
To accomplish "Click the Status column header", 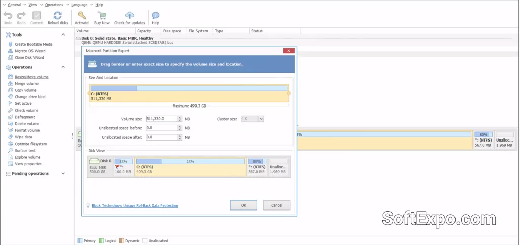I will pos(275,31).
